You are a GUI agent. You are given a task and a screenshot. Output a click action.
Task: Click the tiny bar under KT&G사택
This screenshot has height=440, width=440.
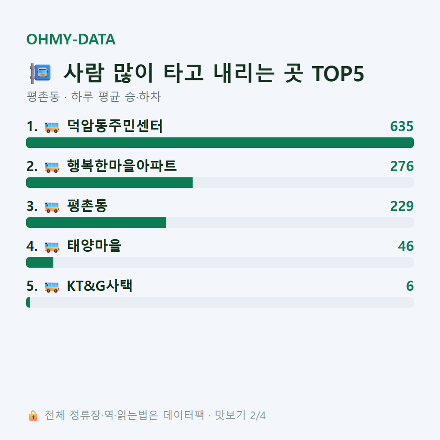point(28,302)
